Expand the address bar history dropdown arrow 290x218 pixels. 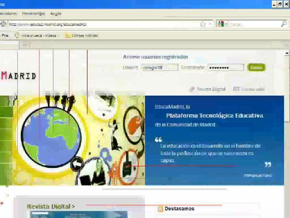coord(210,24)
